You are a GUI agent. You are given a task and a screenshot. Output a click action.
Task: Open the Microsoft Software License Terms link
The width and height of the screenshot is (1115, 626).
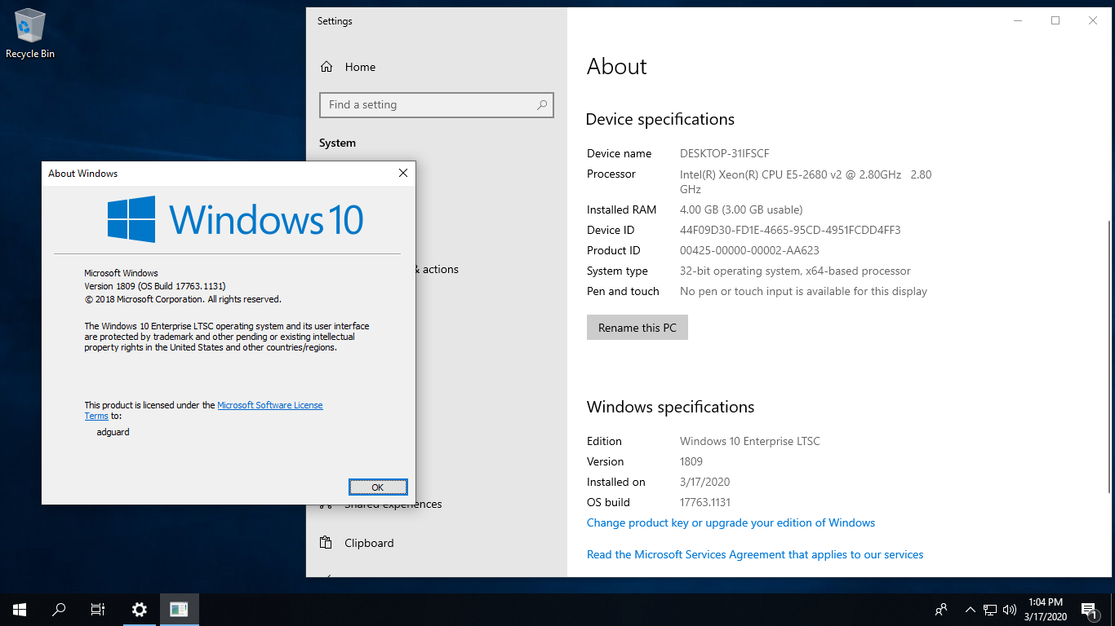[270, 405]
